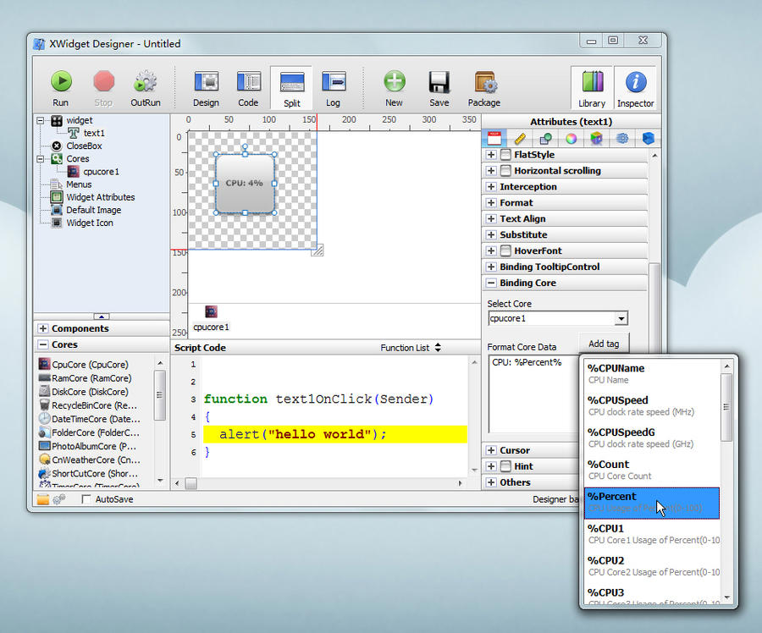Open the blue cube attributes tab

(648, 139)
